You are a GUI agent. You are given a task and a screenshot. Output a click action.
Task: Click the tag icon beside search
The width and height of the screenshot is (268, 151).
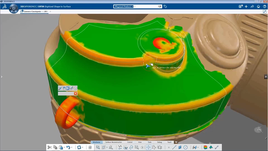pos(165,6)
